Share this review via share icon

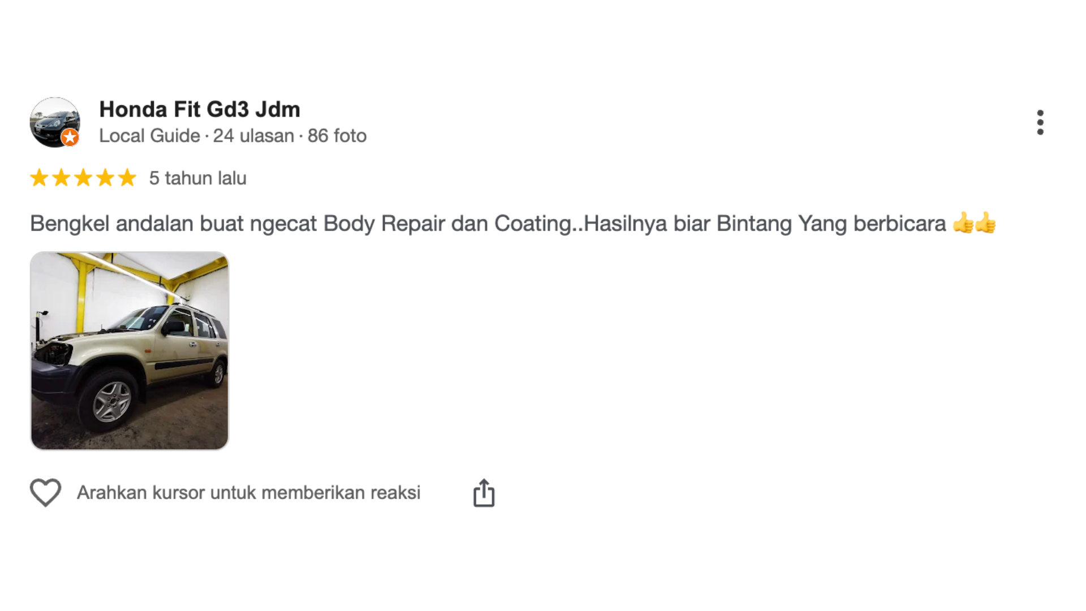pos(484,493)
